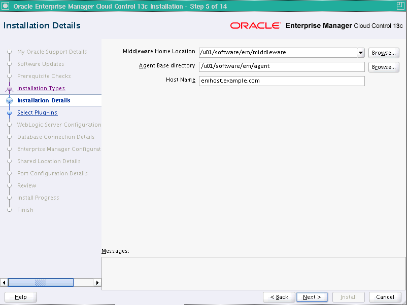Open the Help button
This screenshot has height=305, width=407.
coord(21,297)
